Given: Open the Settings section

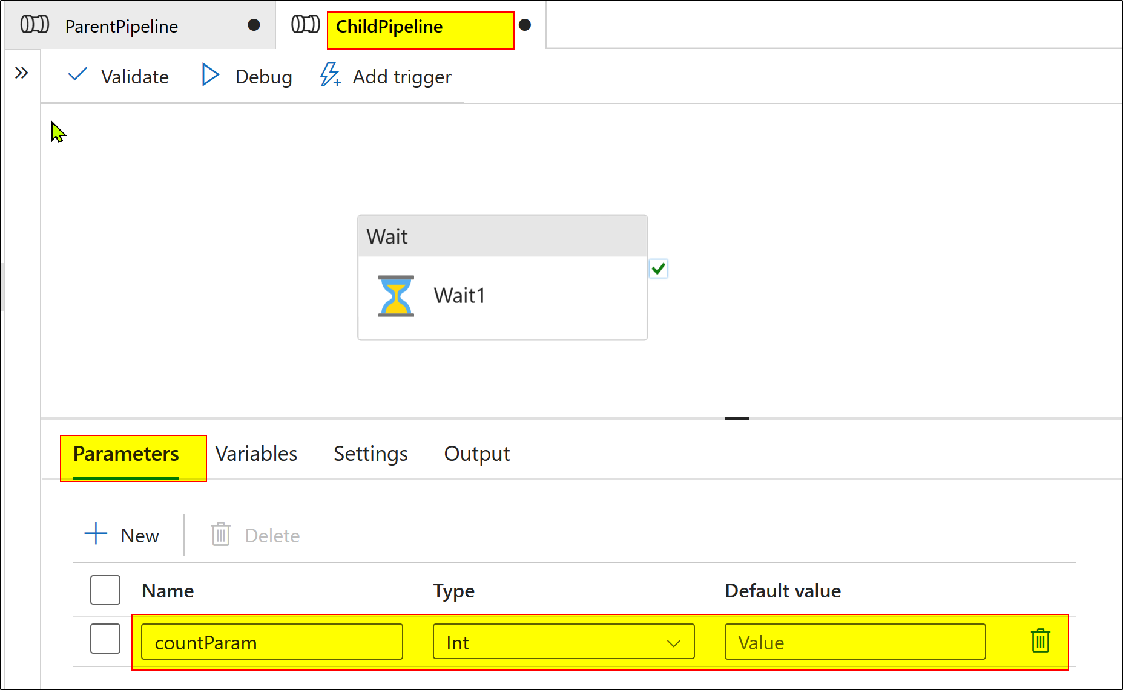Looking at the screenshot, I should pyautogui.click(x=370, y=454).
